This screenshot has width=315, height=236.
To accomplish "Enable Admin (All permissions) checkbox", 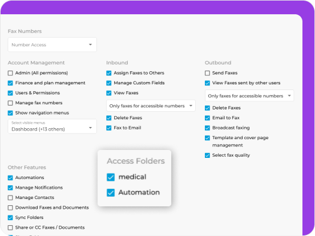I will [x=10, y=73].
